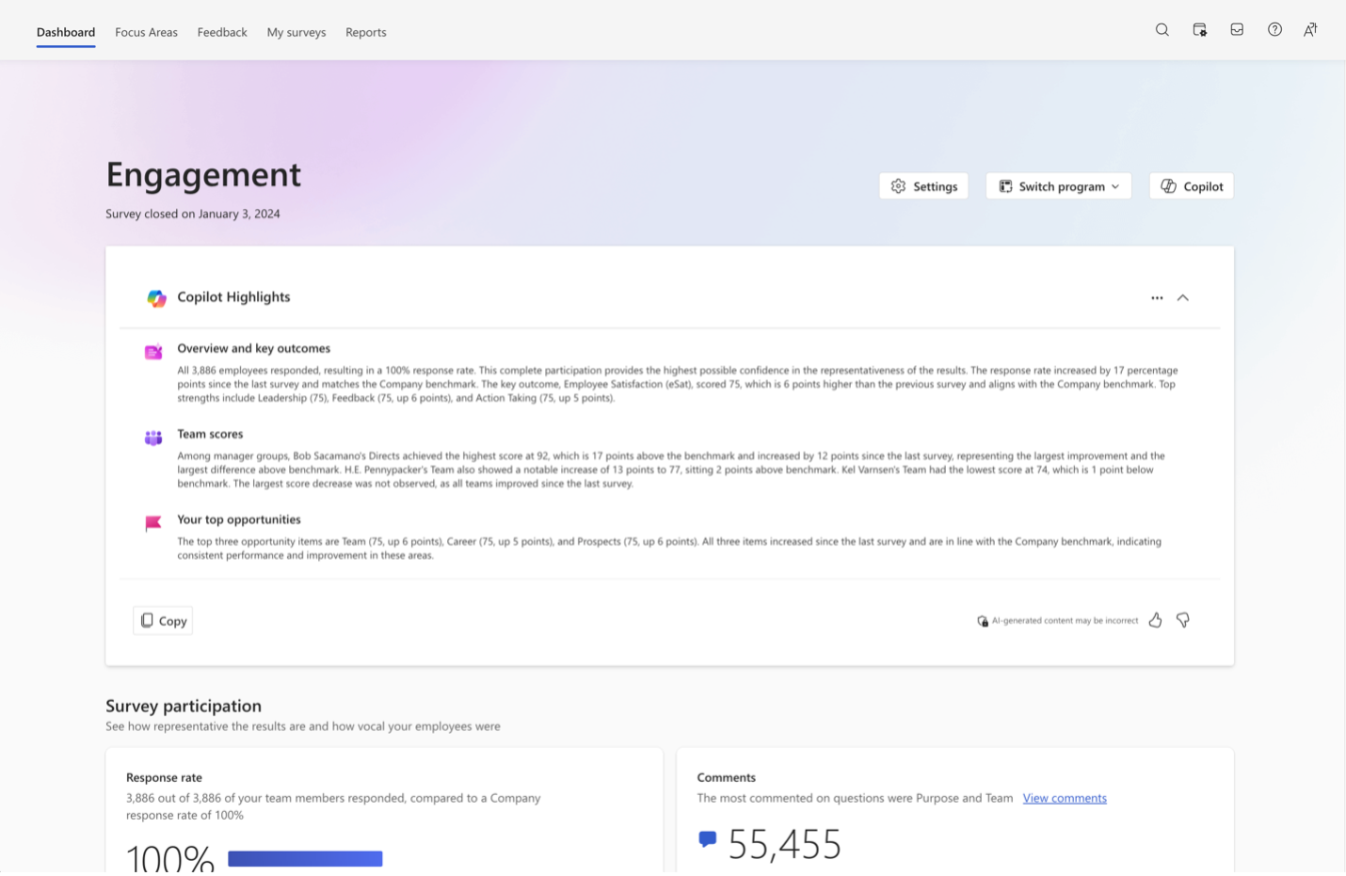Viewport: 1346px width, 876px height.
Task: Click the Survey participation heading
Action: (184, 706)
